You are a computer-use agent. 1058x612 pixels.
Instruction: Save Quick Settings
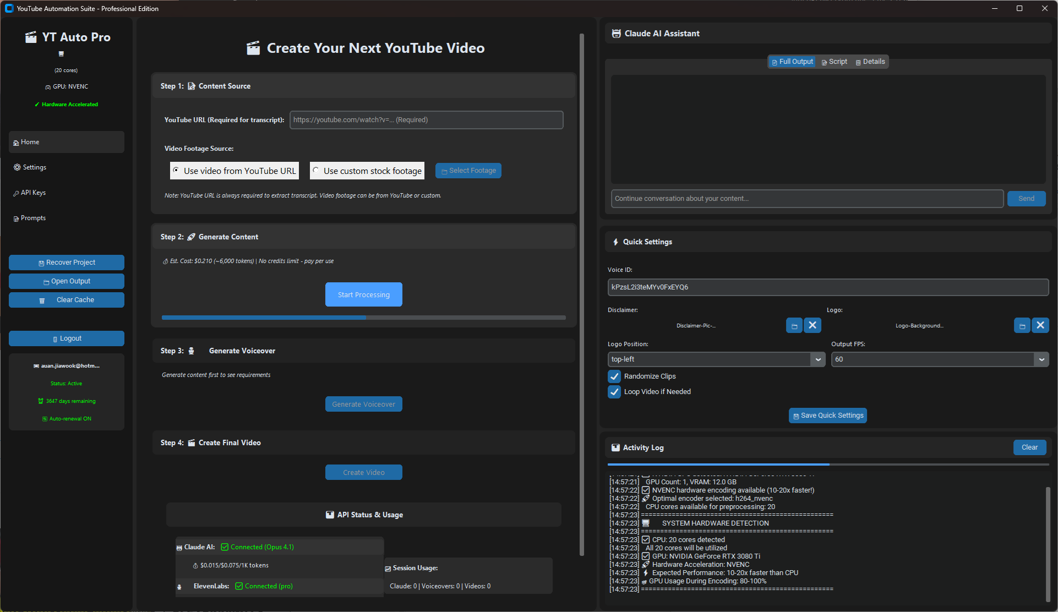coord(827,415)
